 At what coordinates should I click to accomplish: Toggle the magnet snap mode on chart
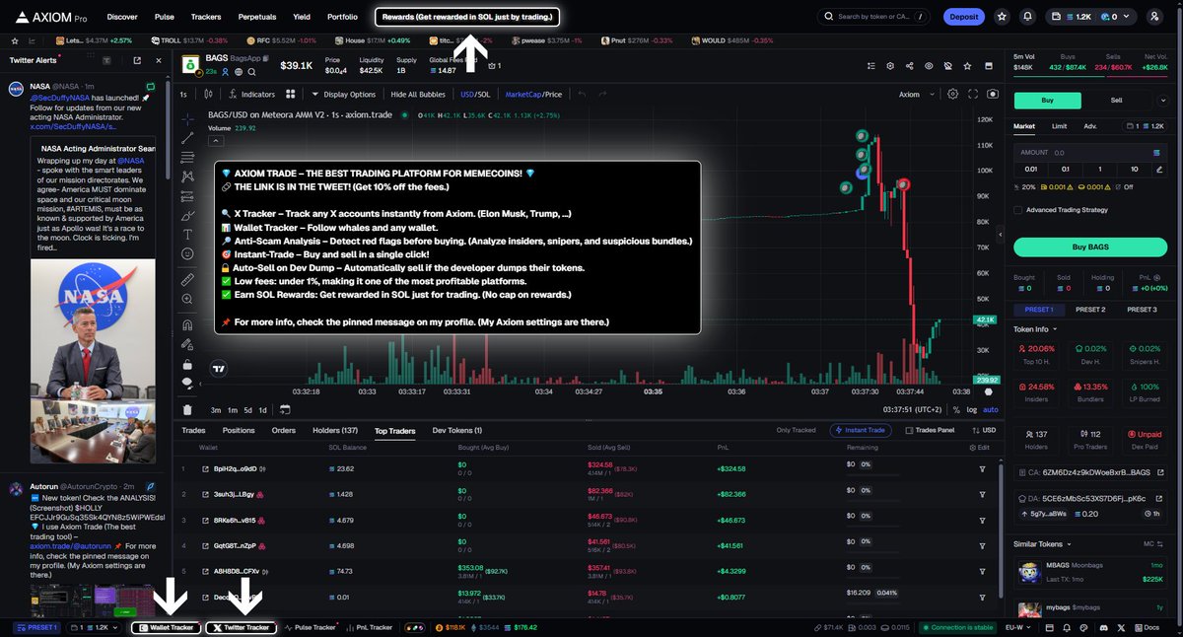[187, 323]
